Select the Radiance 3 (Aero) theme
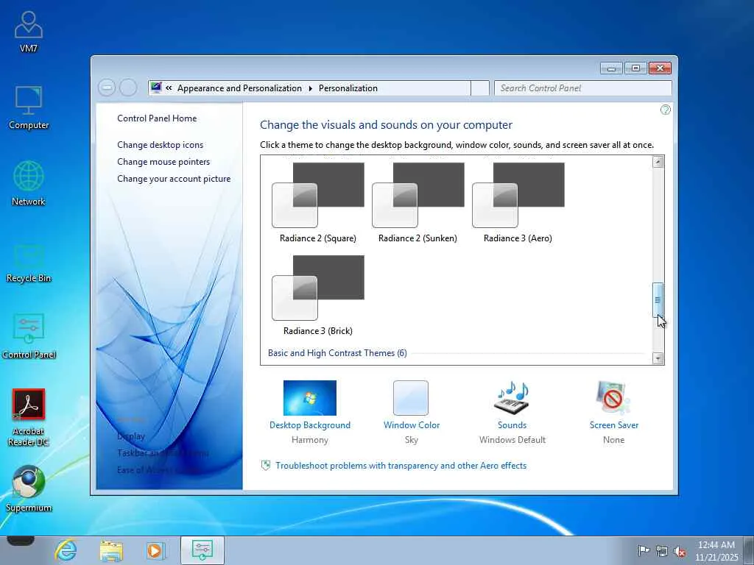This screenshot has width=754, height=565. (x=518, y=203)
